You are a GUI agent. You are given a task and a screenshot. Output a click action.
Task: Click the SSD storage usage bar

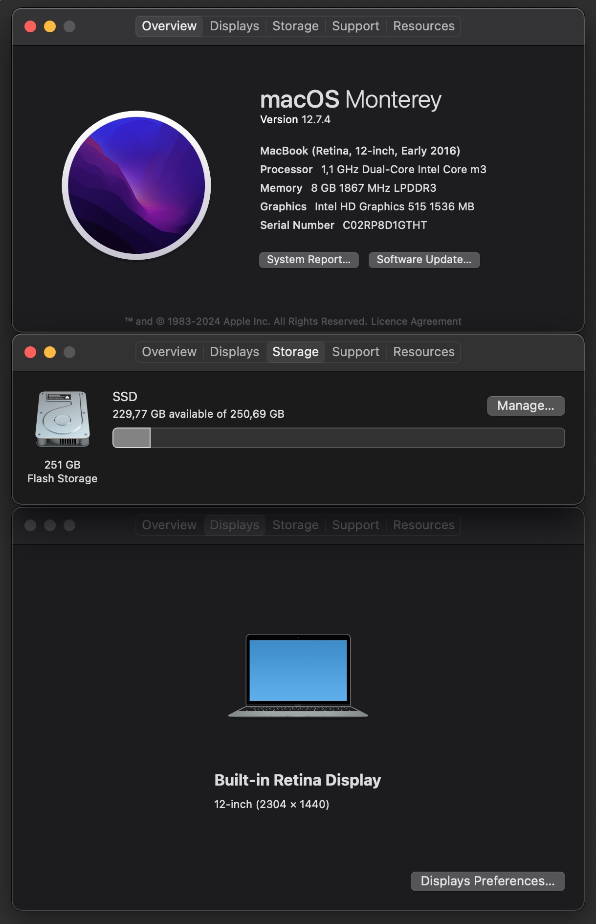pos(339,438)
